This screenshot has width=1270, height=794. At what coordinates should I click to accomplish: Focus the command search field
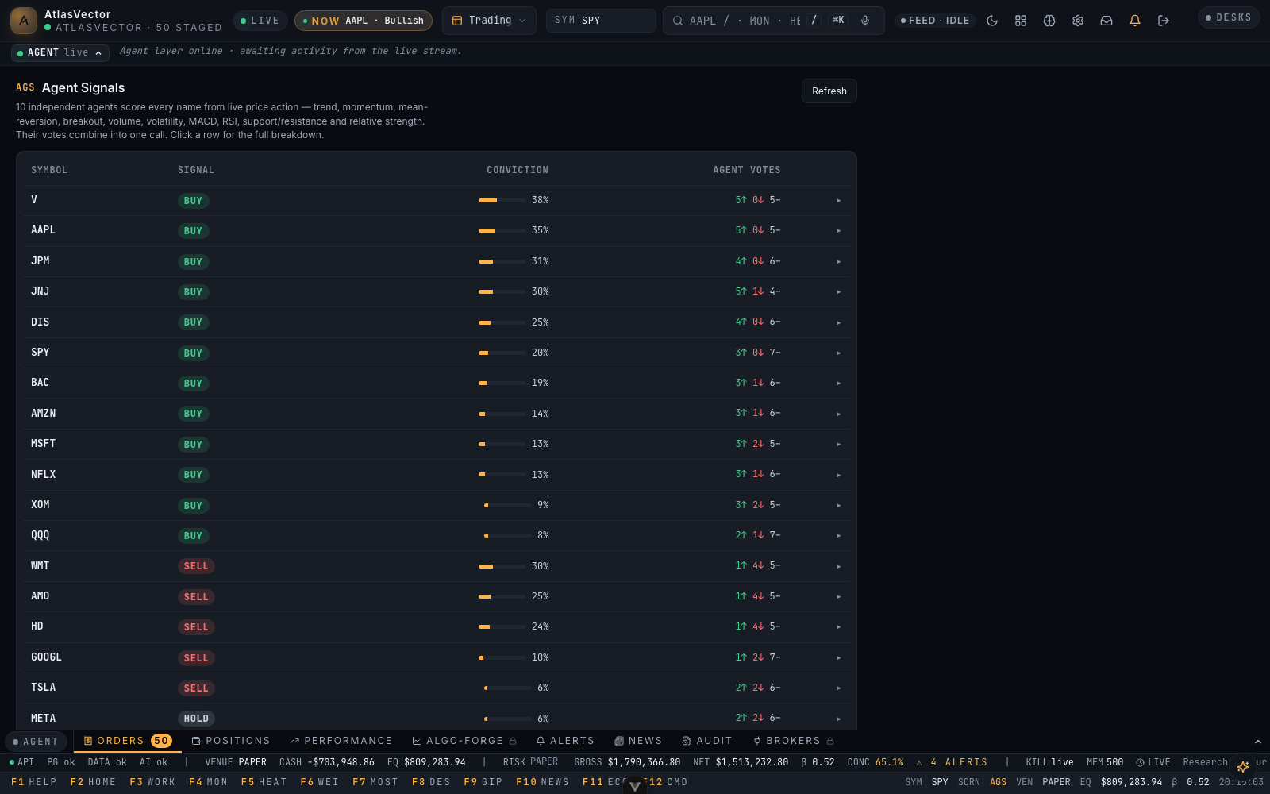[774, 21]
